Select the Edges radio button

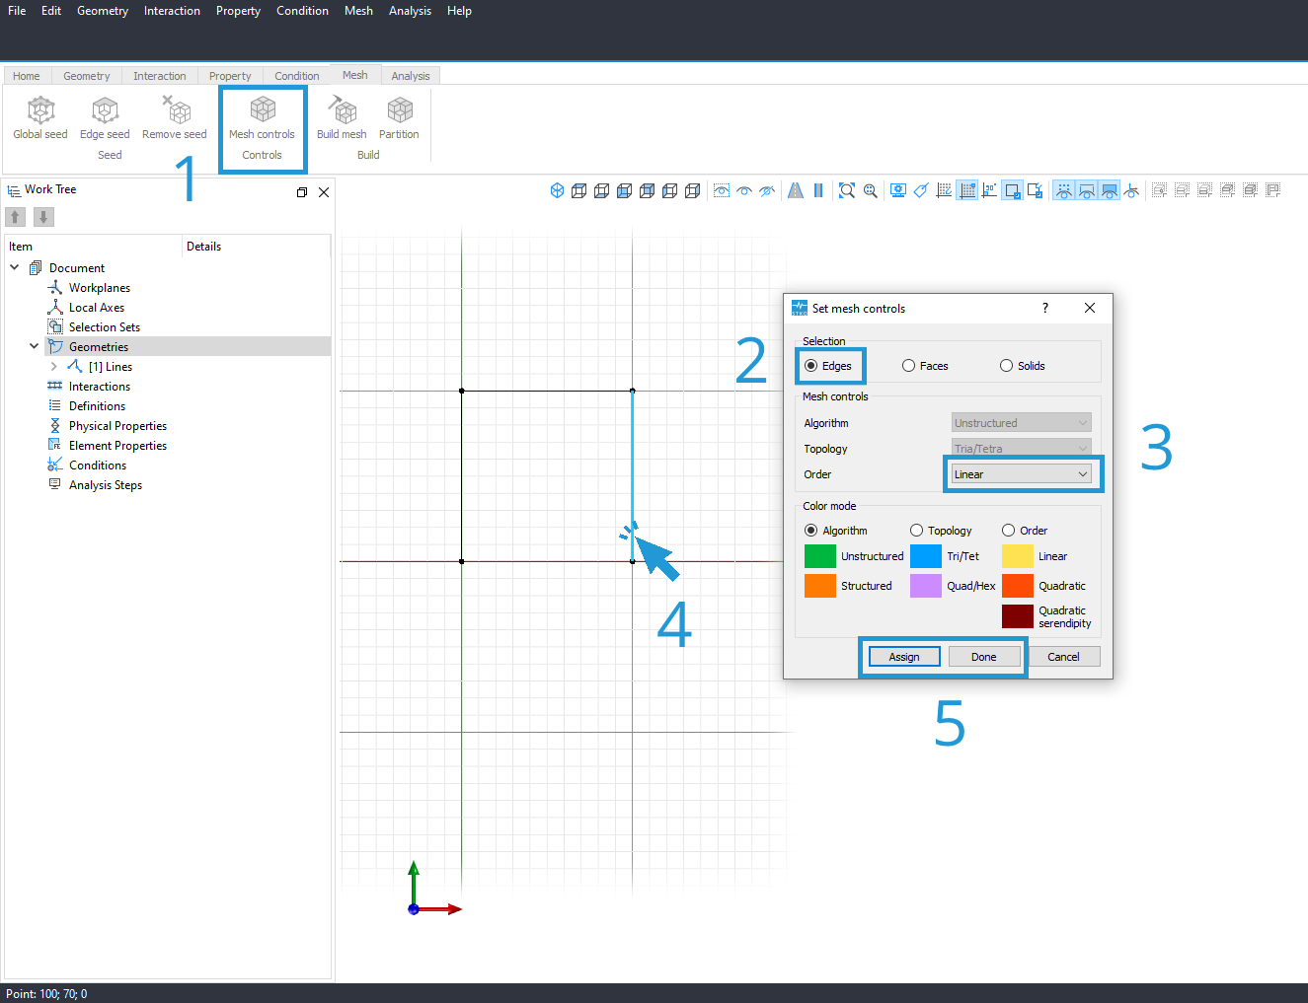(828, 366)
